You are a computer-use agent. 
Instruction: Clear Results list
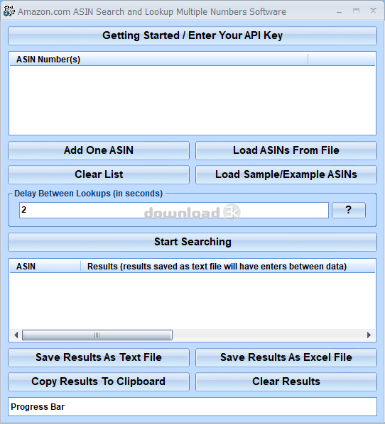tap(286, 382)
